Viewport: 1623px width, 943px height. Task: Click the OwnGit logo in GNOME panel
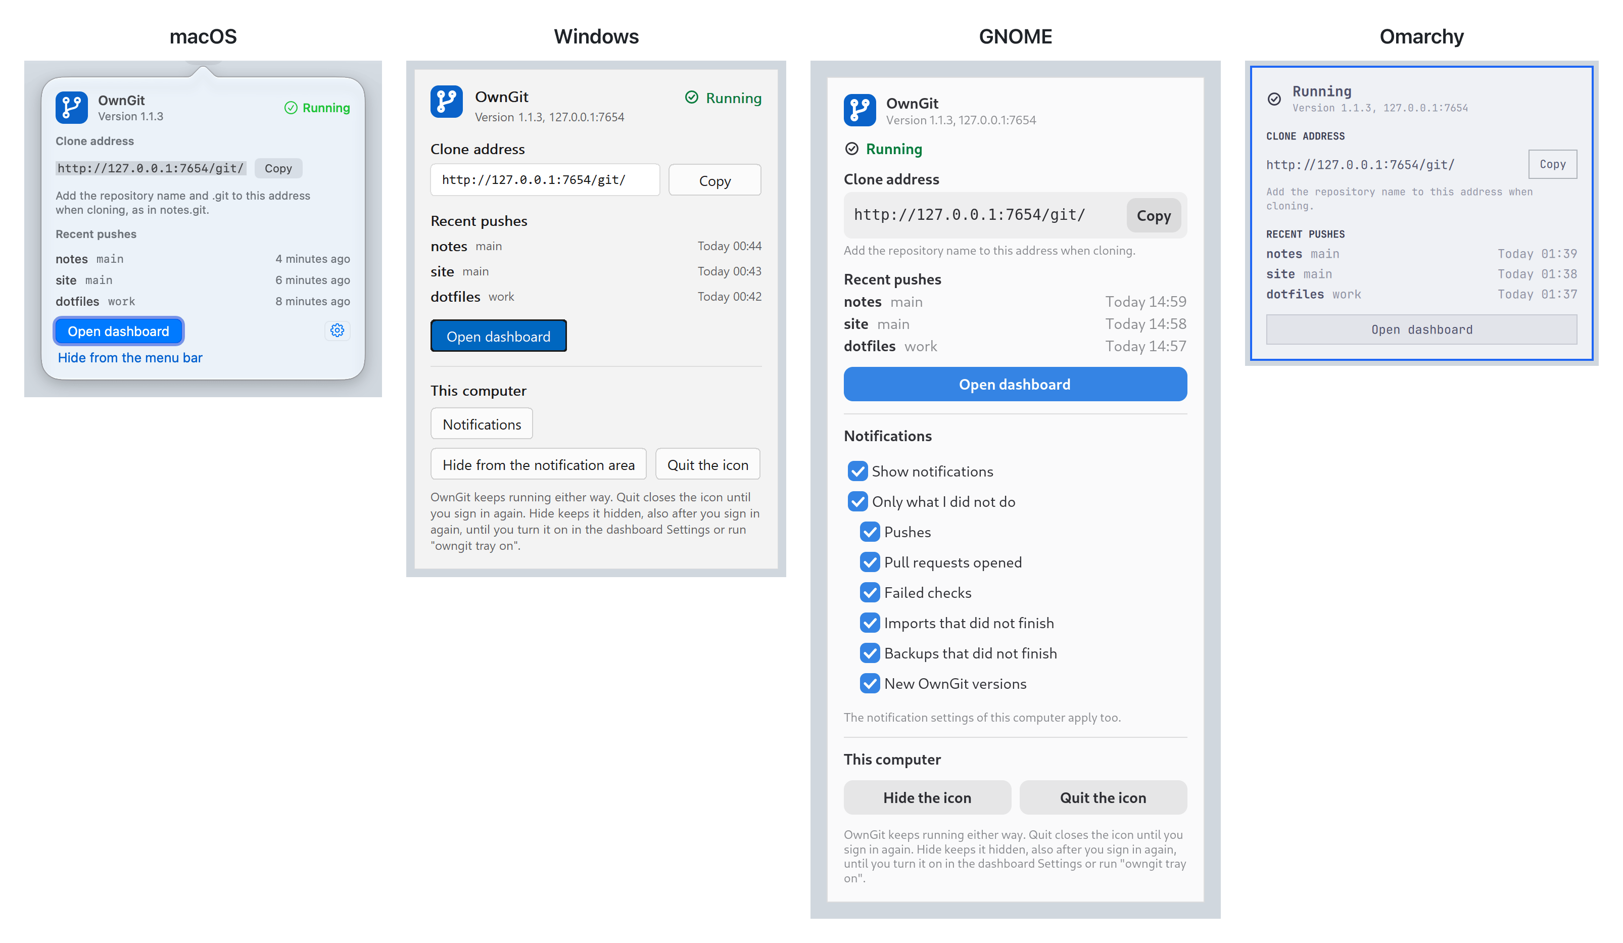[x=860, y=110]
